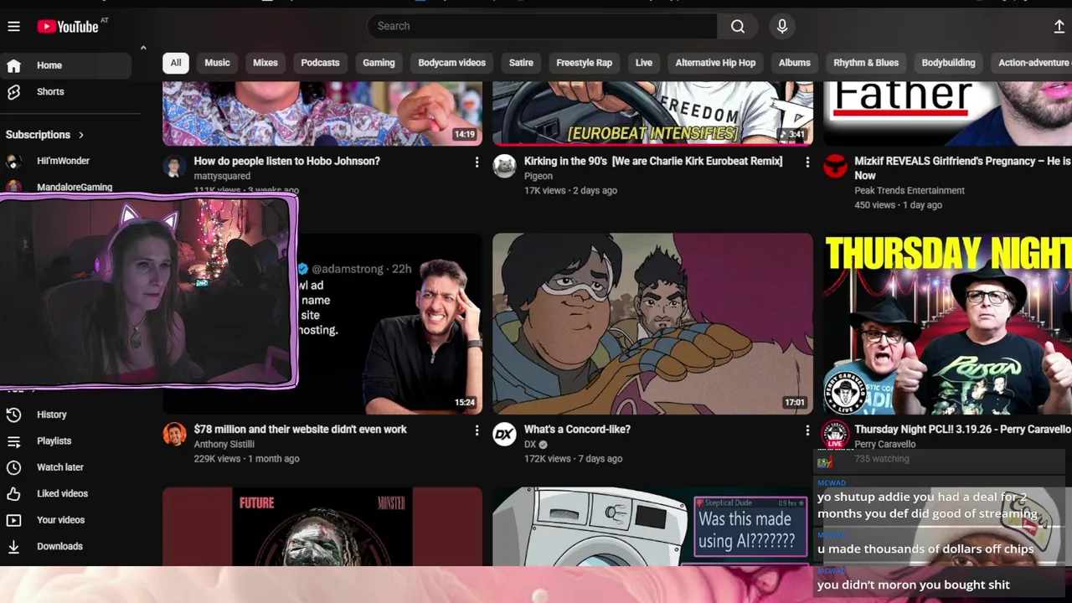The image size is (1072, 603).
Task: Activate voice search microphone
Action: 782,26
